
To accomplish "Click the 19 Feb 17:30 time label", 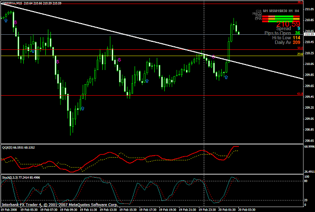I will (x=148, y=210).
